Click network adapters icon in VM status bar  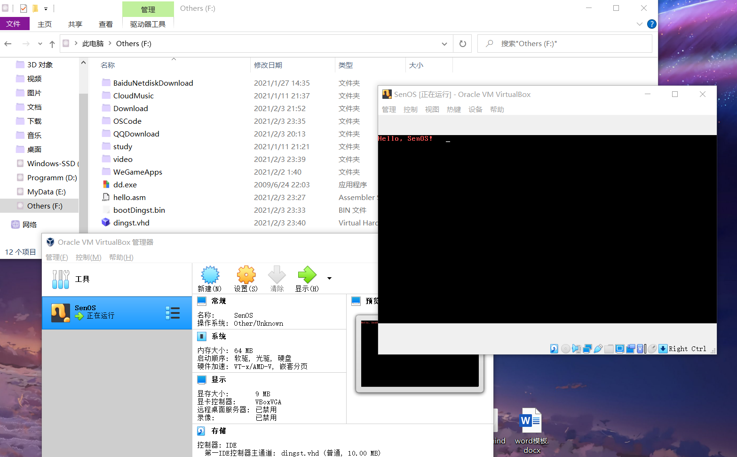click(587, 349)
